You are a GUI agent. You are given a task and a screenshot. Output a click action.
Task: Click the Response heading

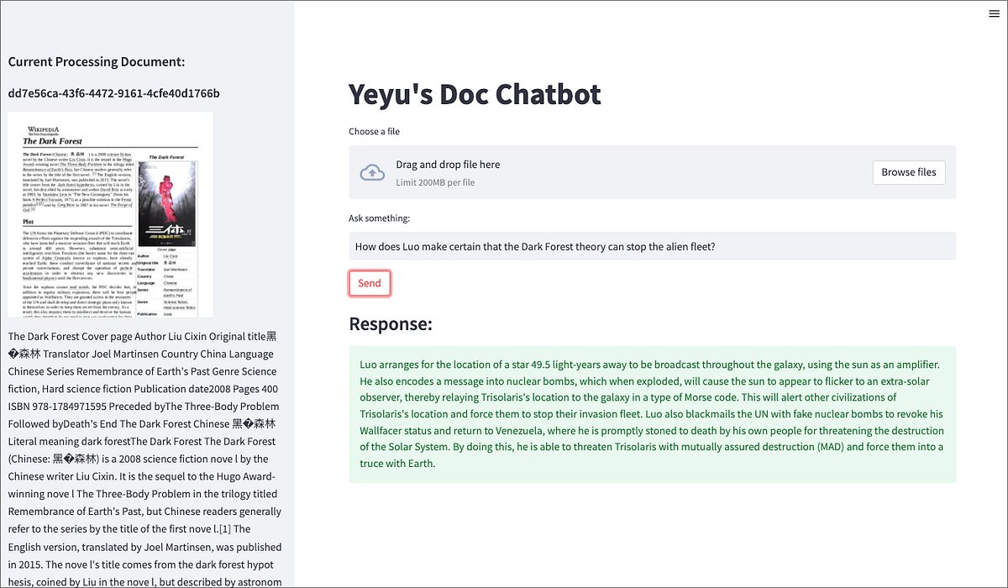click(x=391, y=324)
